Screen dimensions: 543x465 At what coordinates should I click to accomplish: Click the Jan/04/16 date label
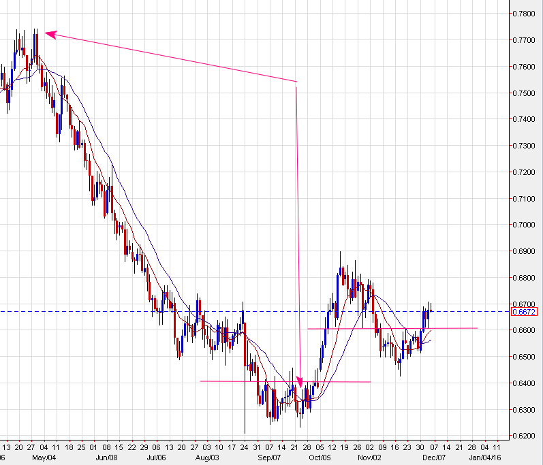(485, 458)
